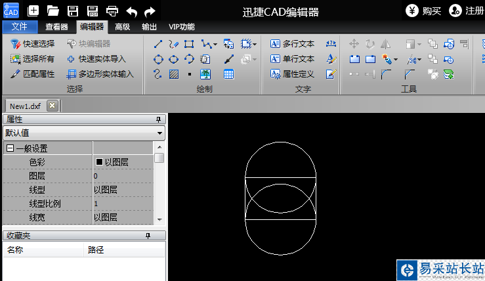Open the create block dropdown arrow
Image resolution: width=485 pixels, height=281 pixels.
tap(254, 44)
